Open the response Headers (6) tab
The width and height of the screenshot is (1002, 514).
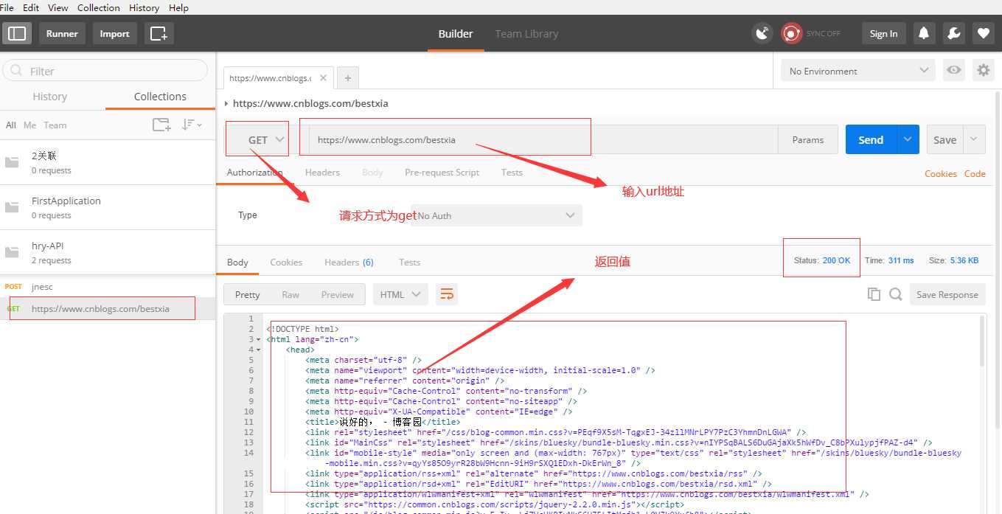coord(349,262)
